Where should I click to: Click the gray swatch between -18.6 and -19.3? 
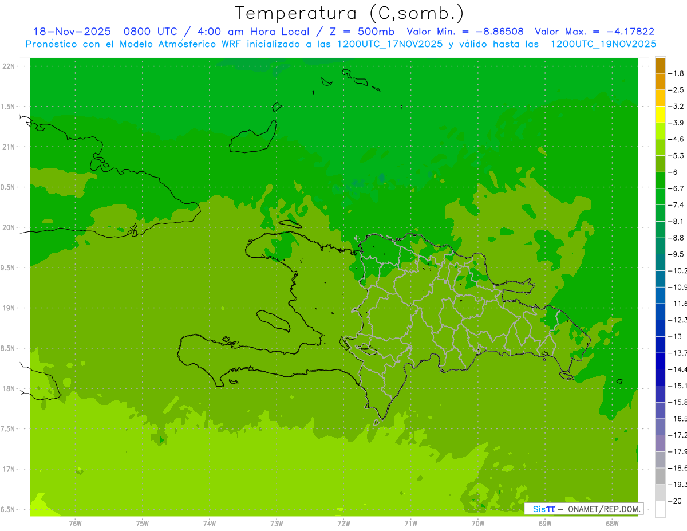(x=660, y=476)
